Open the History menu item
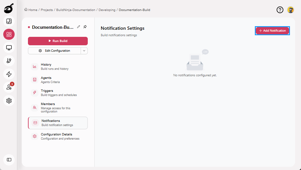301x170 pixels. coord(58,67)
